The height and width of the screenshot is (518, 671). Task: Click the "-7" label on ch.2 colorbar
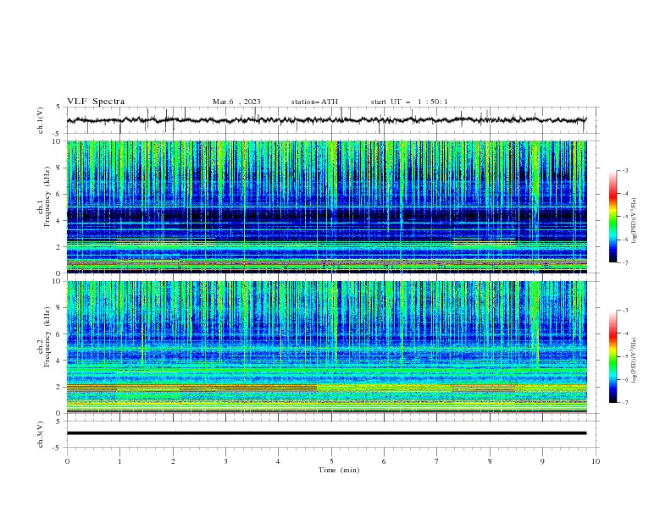pos(624,402)
